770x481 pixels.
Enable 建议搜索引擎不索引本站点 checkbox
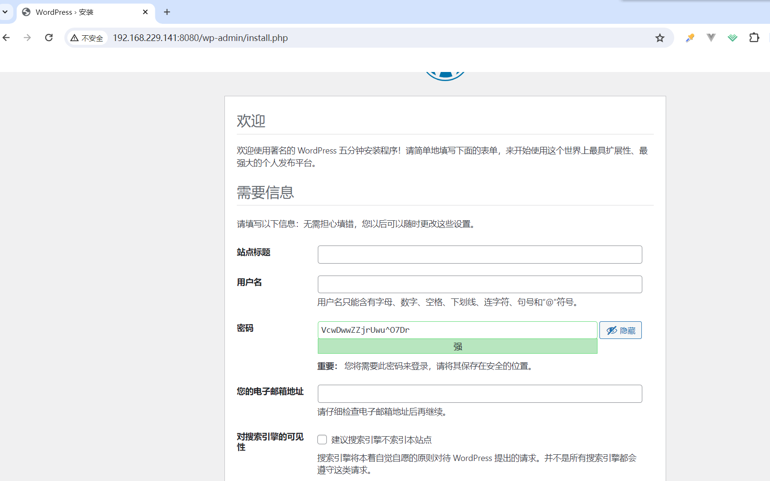click(x=323, y=440)
